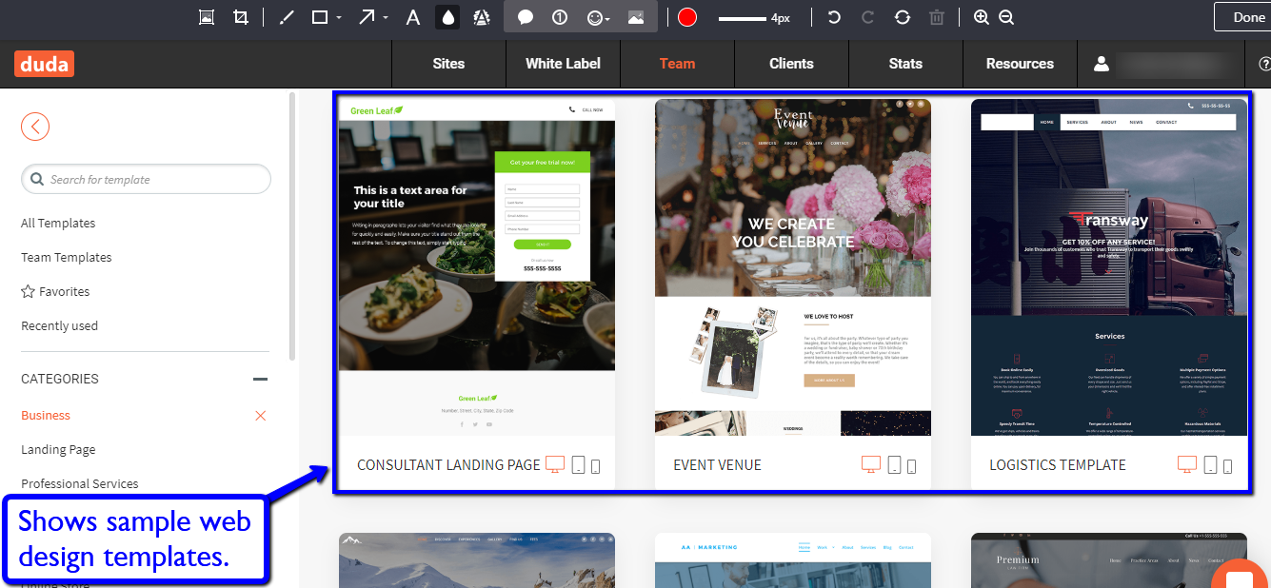Image resolution: width=1271 pixels, height=588 pixels.
Task: Open the rectangle shape options dropdown
Action: click(339, 18)
